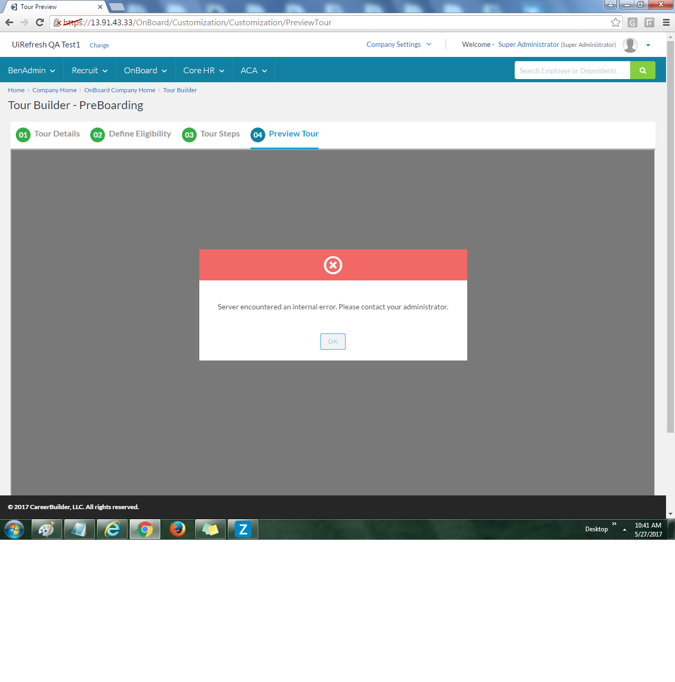Click the G extension icon in Chrome toolbar
675x682 pixels.
tap(633, 23)
